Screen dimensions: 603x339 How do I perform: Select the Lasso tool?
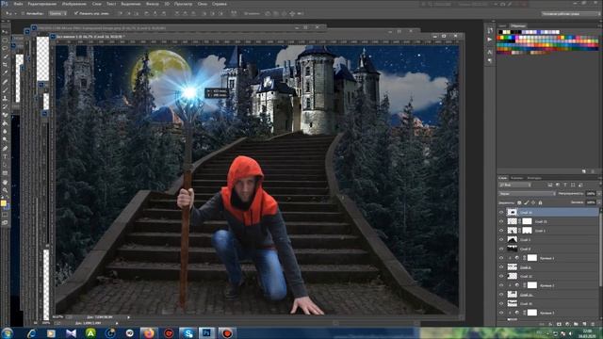tap(5, 48)
